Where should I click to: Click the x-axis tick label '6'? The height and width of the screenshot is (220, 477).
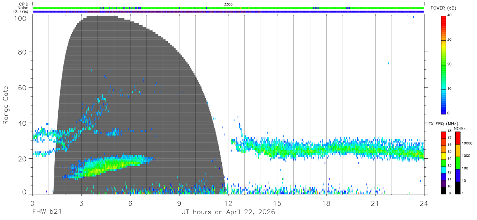coord(130,203)
